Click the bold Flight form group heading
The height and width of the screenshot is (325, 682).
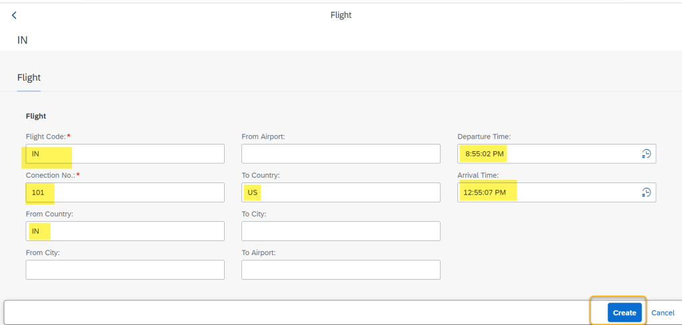pyautogui.click(x=36, y=116)
